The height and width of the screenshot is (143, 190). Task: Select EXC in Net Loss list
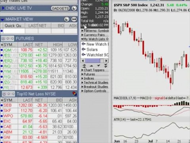(x=8, y=122)
